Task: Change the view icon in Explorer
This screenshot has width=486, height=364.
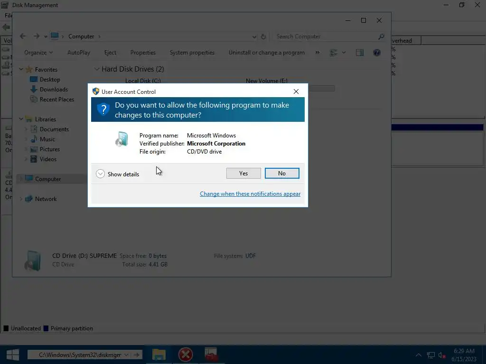Action: point(334,53)
